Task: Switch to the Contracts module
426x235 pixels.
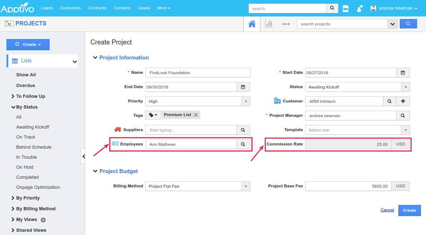Action: coord(97,8)
